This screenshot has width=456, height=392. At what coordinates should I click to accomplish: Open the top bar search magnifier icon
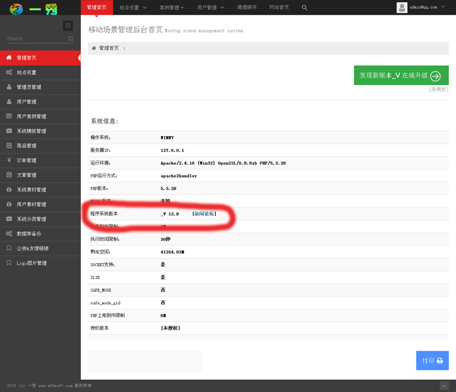(305, 7)
